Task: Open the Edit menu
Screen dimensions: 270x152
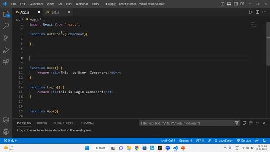Action: pyautogui.click(x=22, y=4)
